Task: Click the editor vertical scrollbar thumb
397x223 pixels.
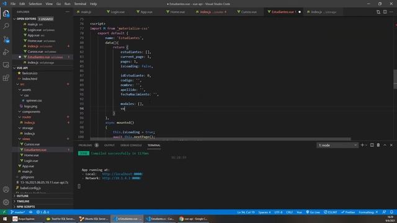Action: tap(395, 79)
